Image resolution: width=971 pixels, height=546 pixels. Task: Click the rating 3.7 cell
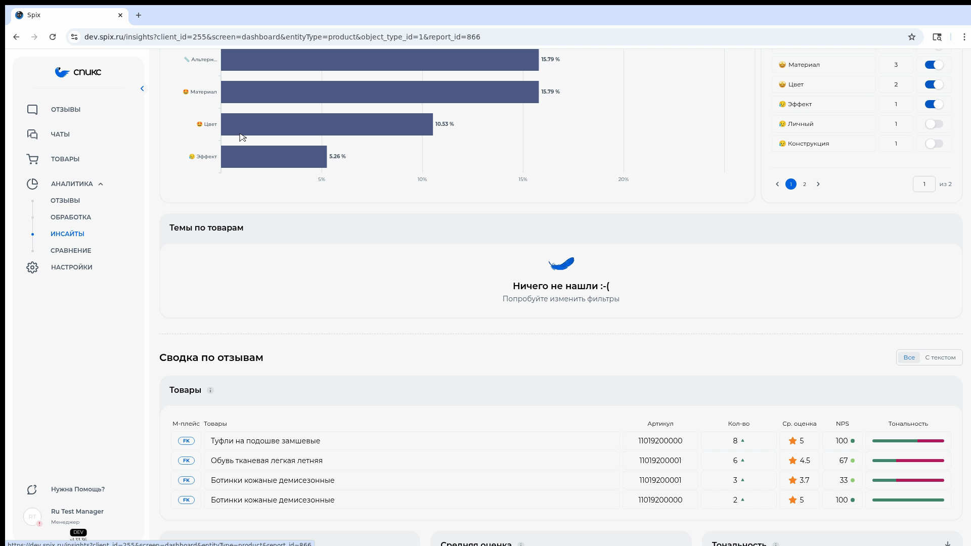[x=800, y=480]
